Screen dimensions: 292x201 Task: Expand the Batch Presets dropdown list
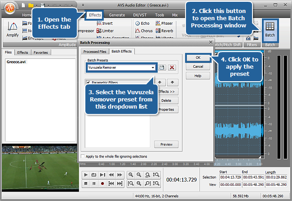click(153, 67)
